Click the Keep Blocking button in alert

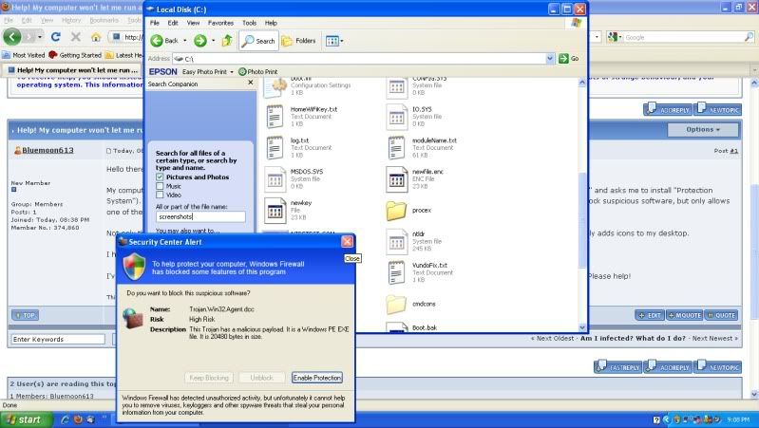point(209,378)
